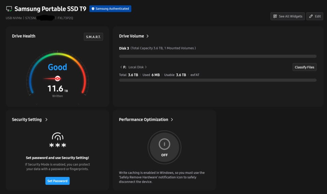
Task: Open See All Widgets
Action: (287, 16)
